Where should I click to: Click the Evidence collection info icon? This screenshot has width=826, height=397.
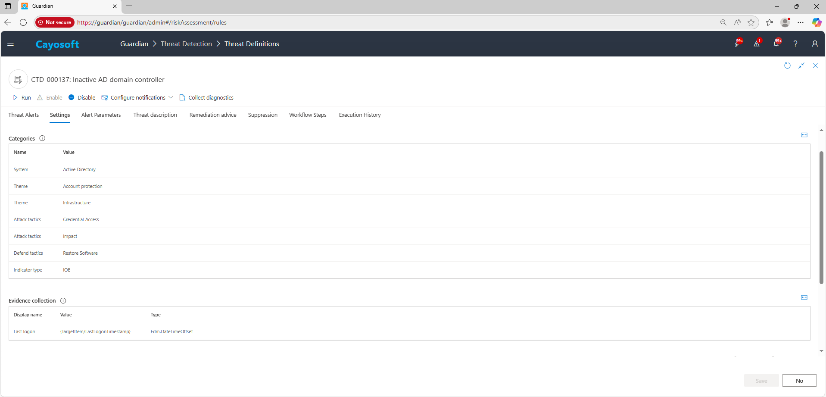pos(63,301)
